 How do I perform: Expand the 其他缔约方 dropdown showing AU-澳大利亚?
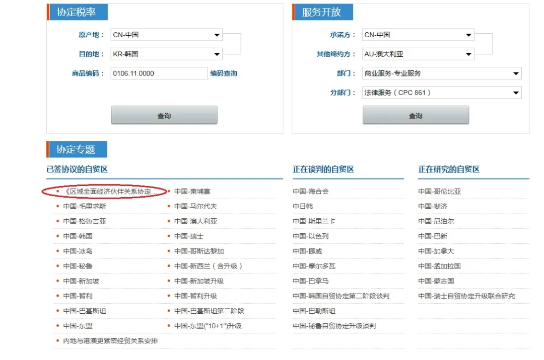tap(418, 53)
